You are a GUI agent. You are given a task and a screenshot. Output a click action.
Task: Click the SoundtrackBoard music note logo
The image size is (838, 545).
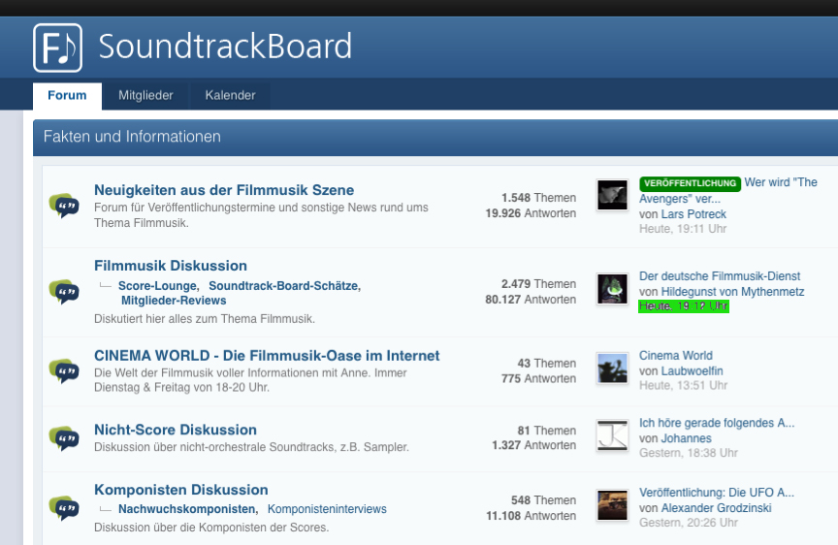coord(57,48)
